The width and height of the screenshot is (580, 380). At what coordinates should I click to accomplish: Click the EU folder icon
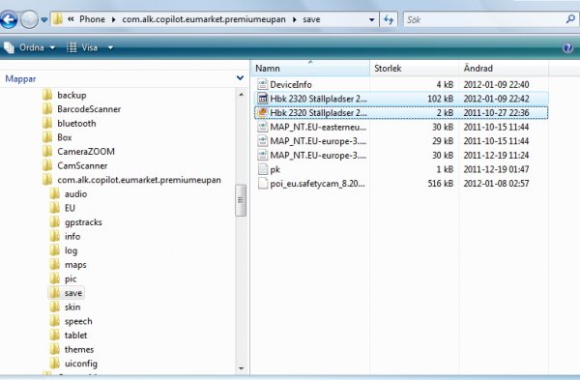coord(54,208)
